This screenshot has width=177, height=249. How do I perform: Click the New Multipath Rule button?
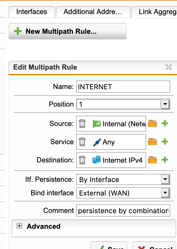tap(68, 31)
